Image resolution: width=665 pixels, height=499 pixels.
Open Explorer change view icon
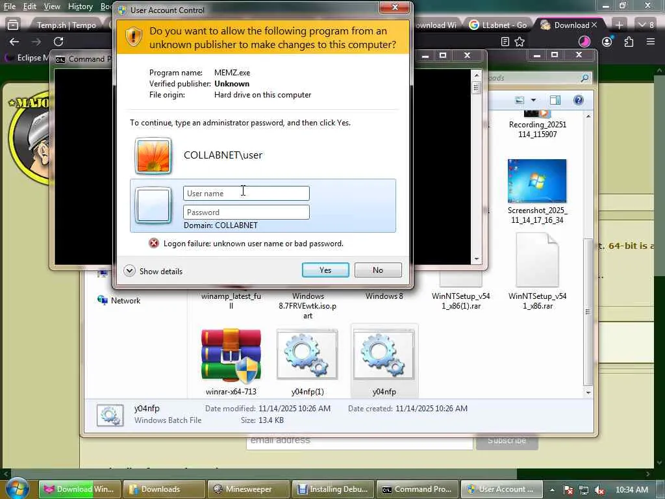pyautogui.click(x=520, y=100)
